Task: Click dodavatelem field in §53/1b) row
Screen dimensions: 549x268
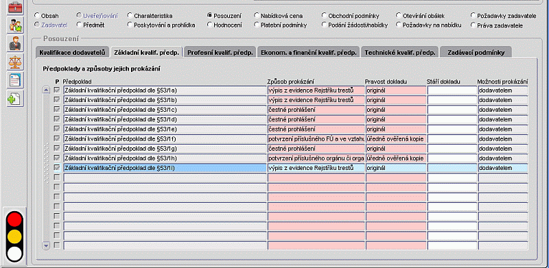Action: click(x=503, y=100)
